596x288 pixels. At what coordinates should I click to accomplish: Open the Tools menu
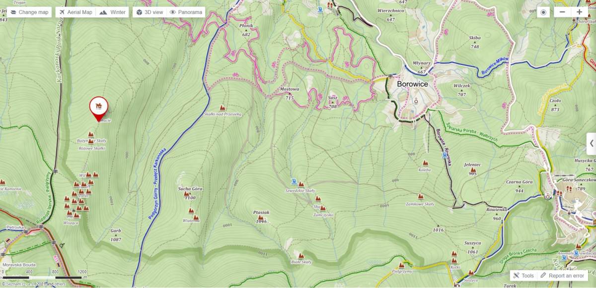[x=523, y=276]
